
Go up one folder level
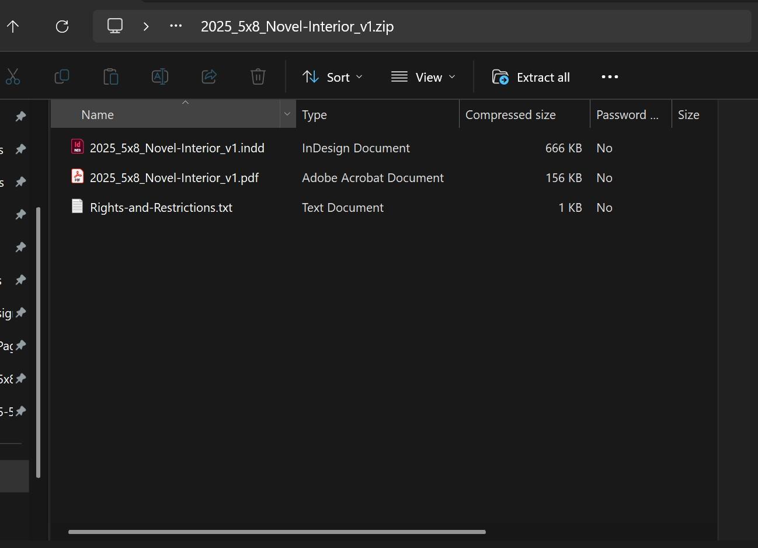coord(13,26)
